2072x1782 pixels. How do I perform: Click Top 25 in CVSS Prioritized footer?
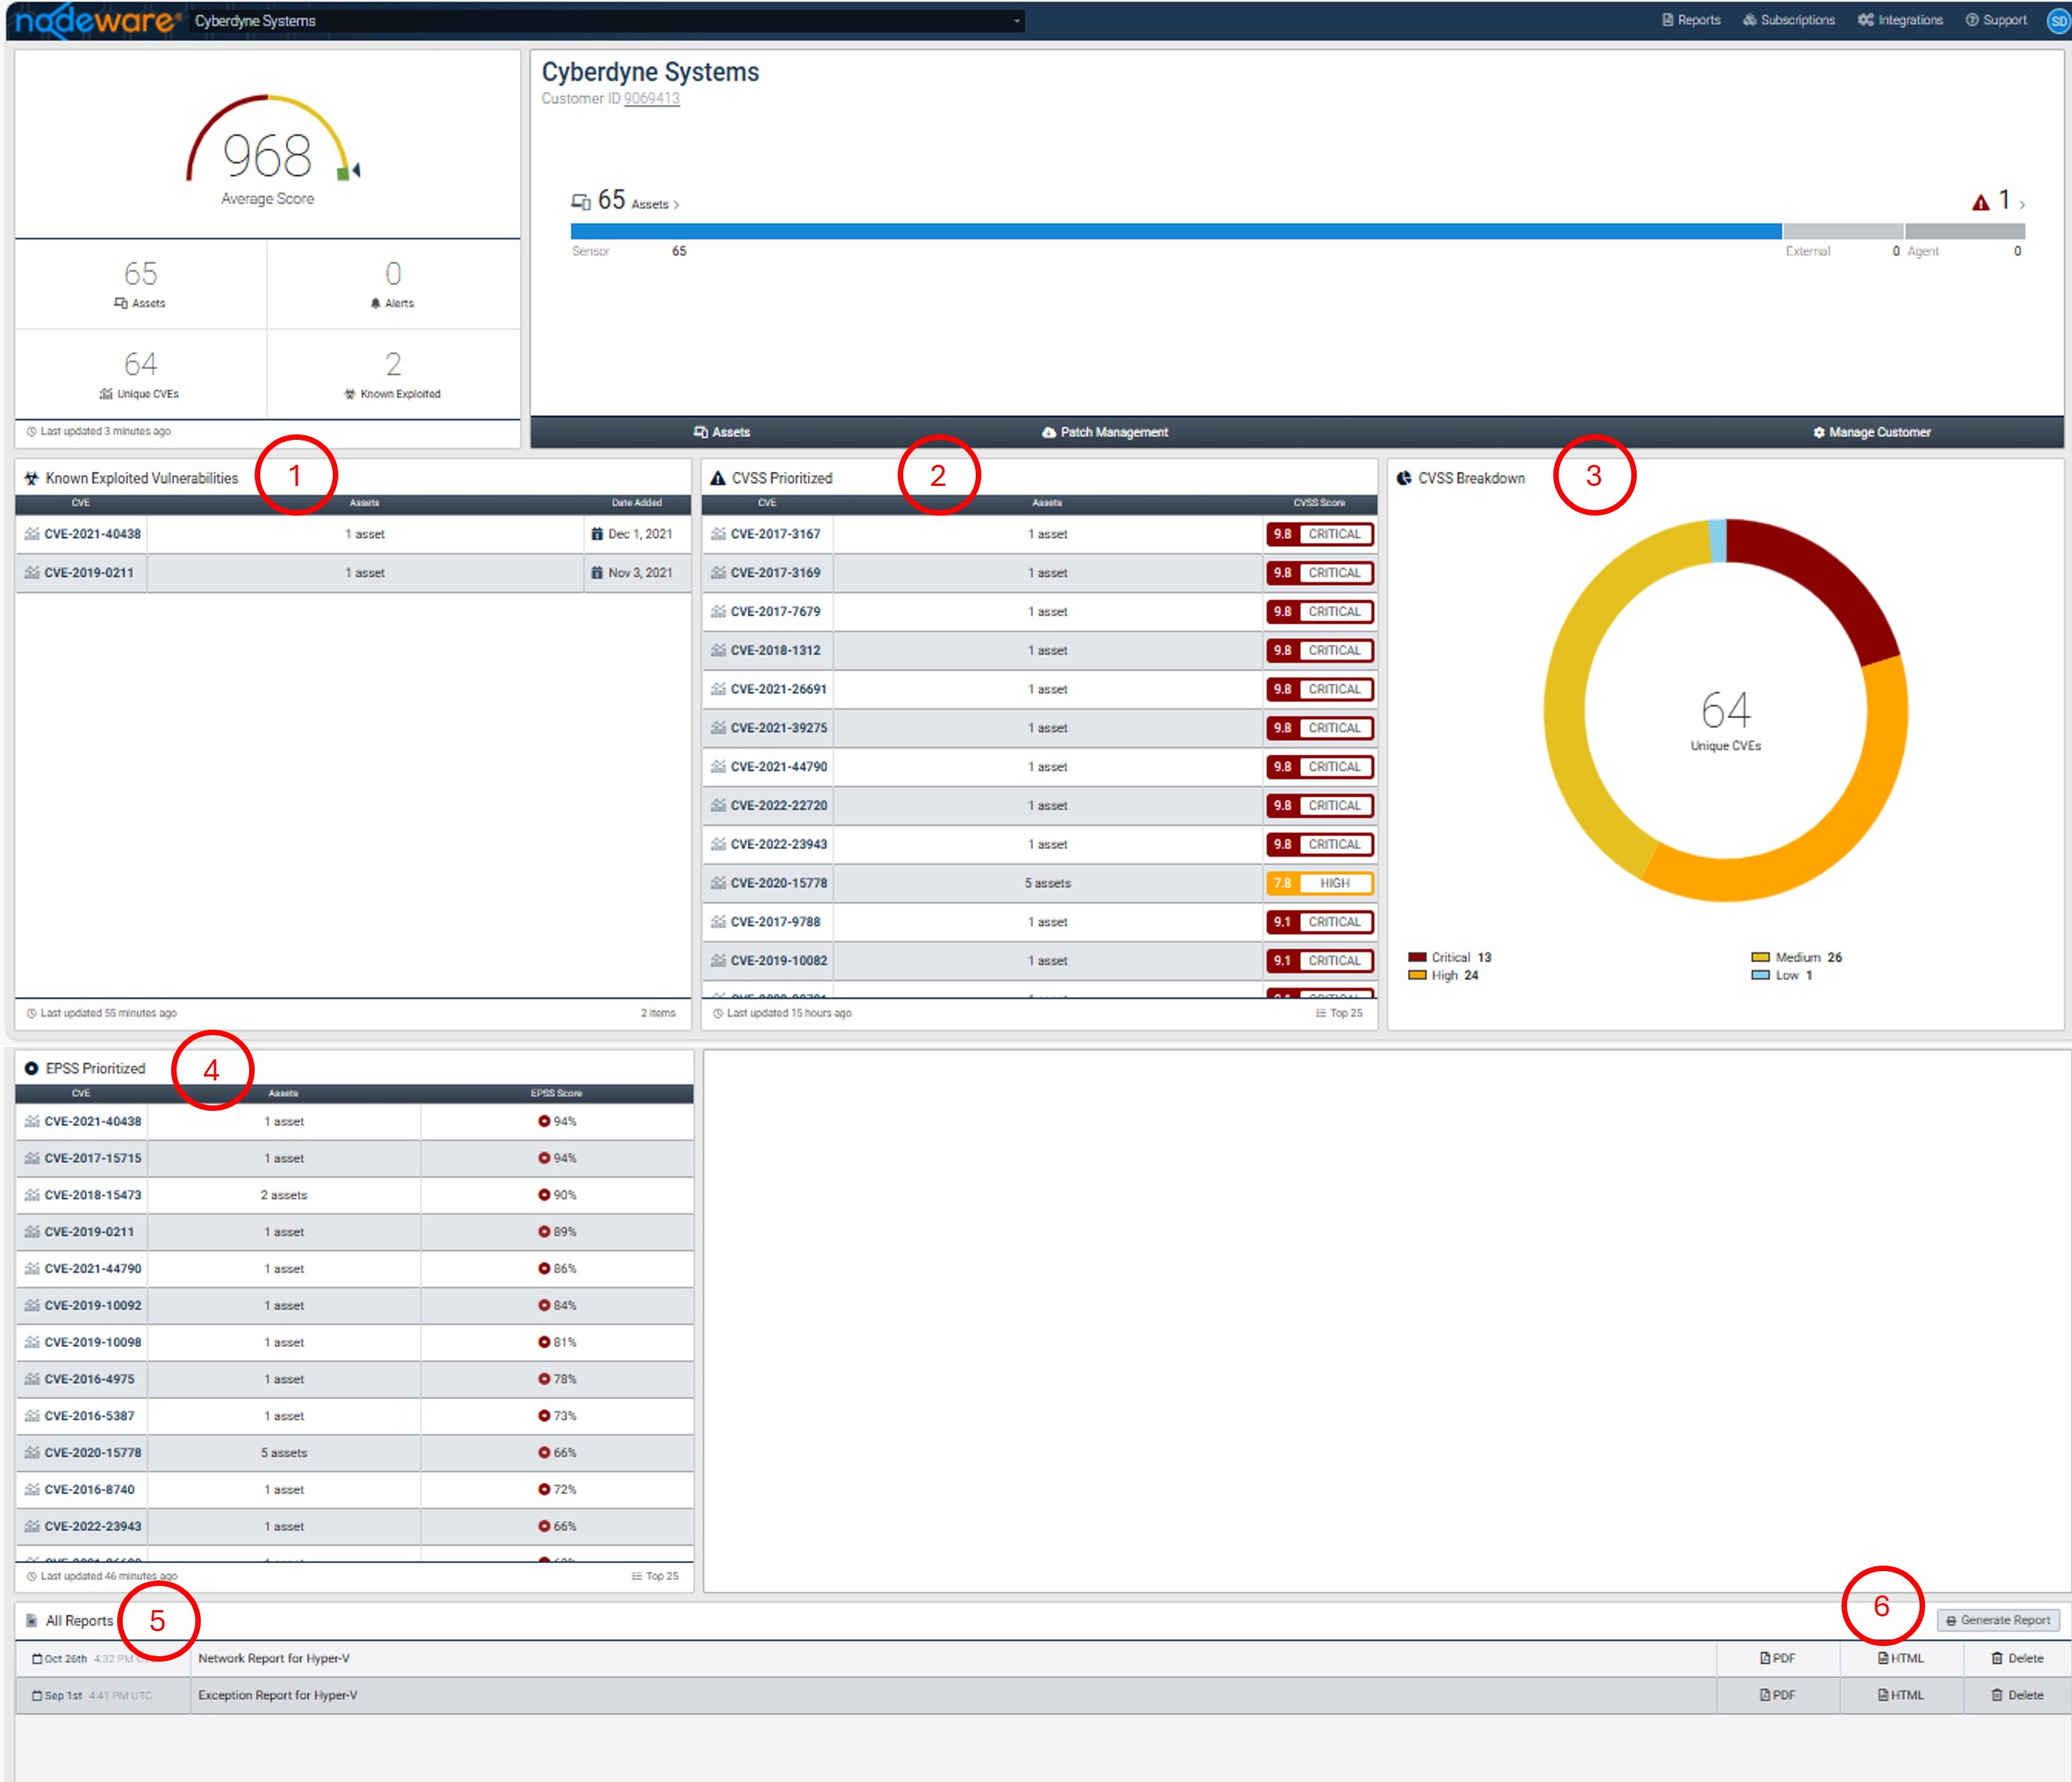click(x=1339, y=1013)
